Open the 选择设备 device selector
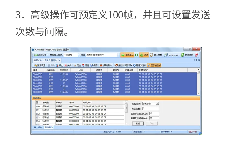The width and height of the screenshot is (232, 158). tap(41, 55)
